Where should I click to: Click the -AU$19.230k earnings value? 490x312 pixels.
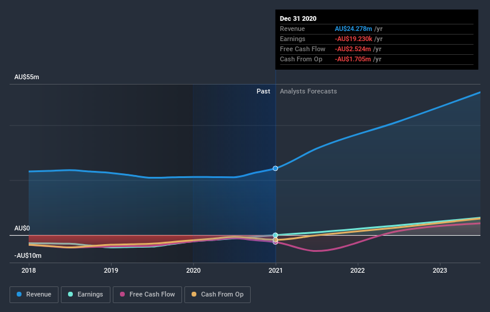(x=353, y=39)
